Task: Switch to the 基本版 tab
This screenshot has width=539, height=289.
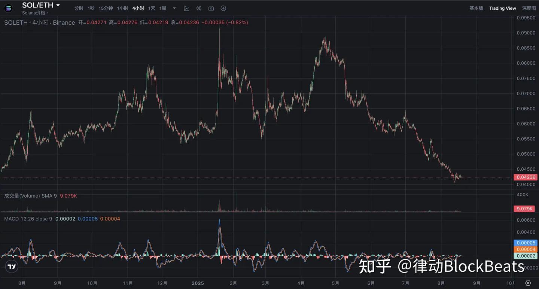Action: [x=476, y=8]
